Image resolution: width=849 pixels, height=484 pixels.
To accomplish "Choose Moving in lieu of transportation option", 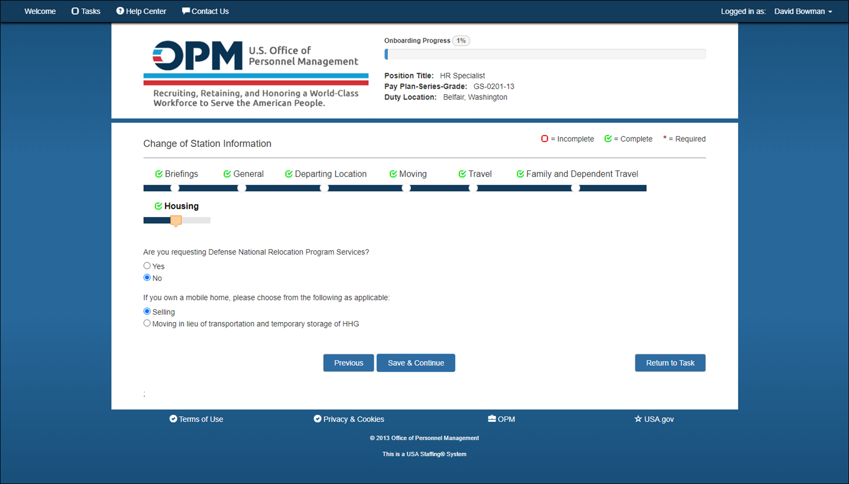I will (x=147, y=323).
